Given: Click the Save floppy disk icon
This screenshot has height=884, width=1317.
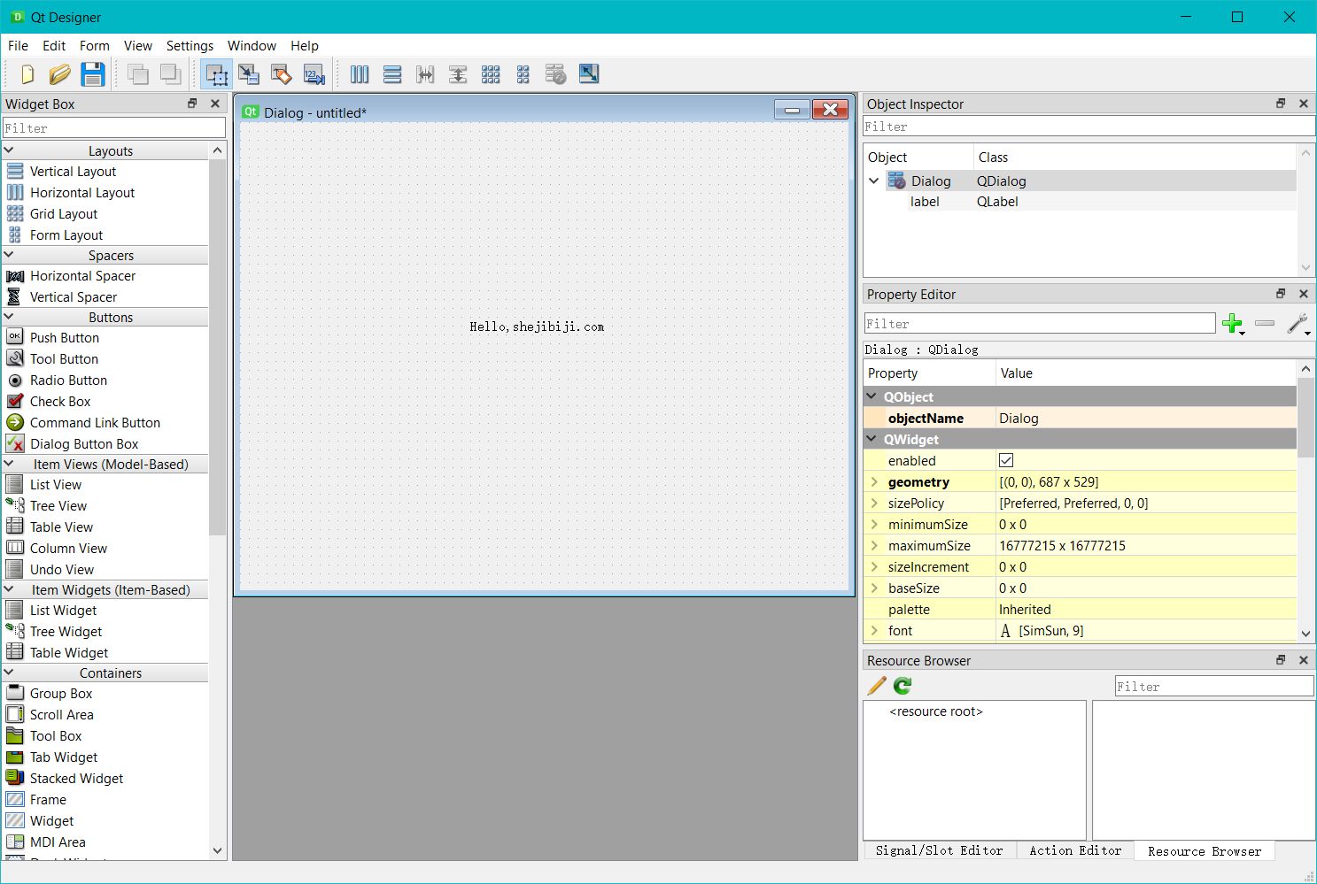Looking at the screenshot, I should [x=92, y=74].
